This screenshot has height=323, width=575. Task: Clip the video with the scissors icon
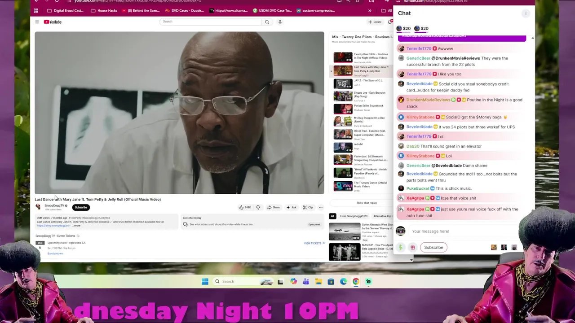308,207
